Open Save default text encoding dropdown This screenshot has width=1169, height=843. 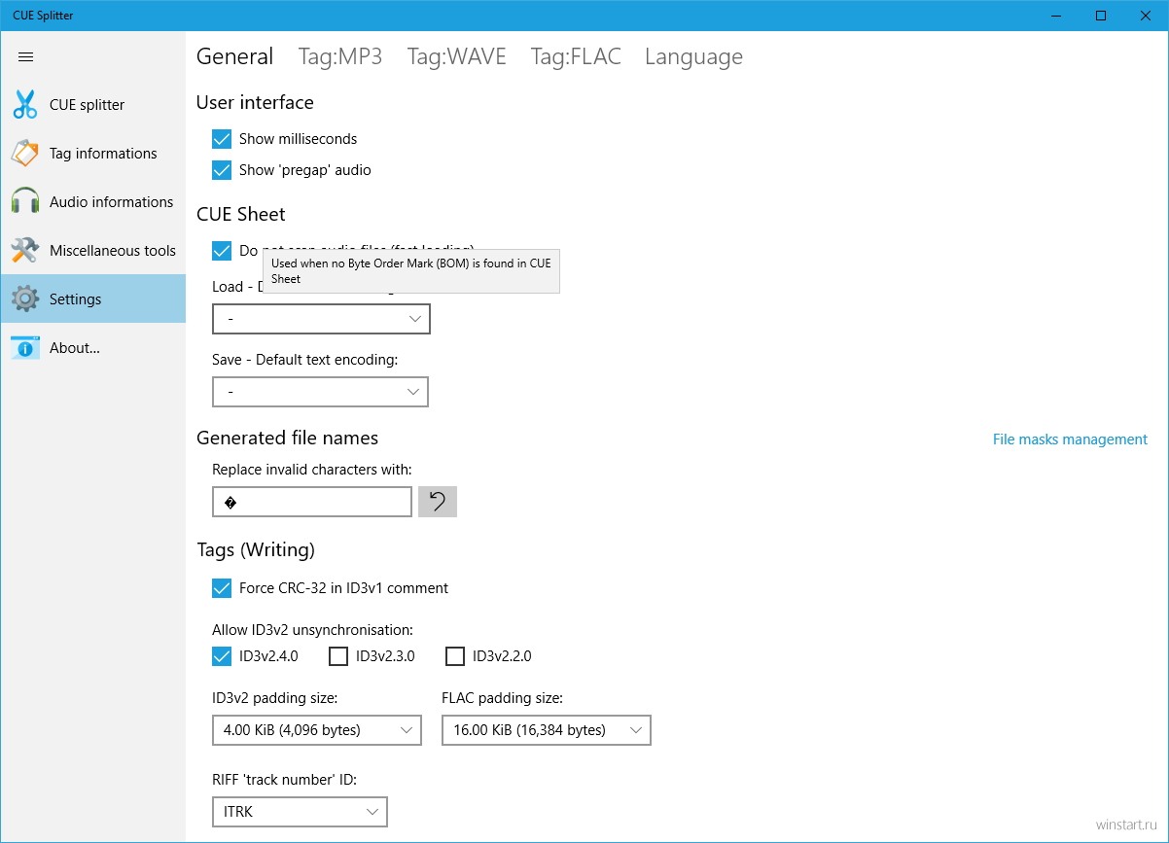click(320, 392)
